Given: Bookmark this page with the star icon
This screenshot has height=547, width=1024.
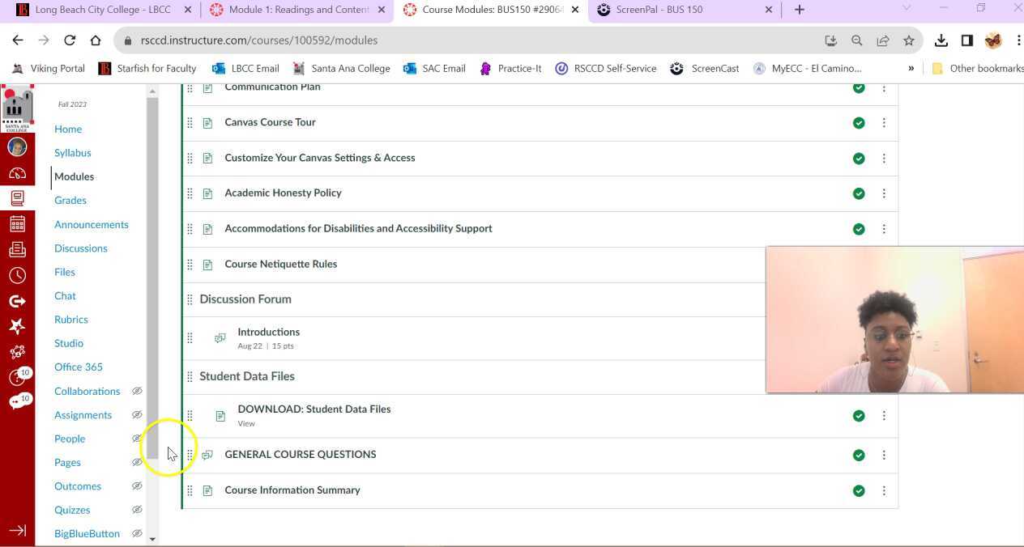Looking at the screenshot, I should (909, 40).
